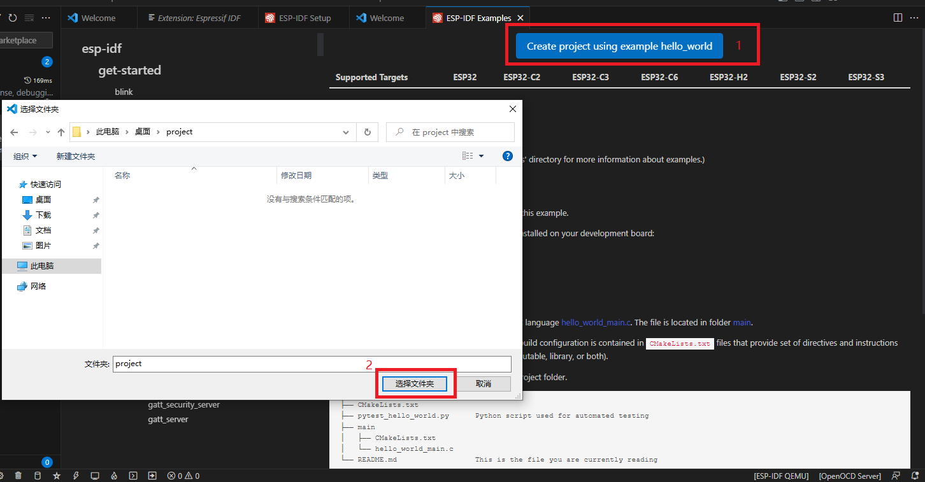Sort by the 修改日期 column header
Image resolution: width=925 pixels, height=482 pixels.
[324, 176]
